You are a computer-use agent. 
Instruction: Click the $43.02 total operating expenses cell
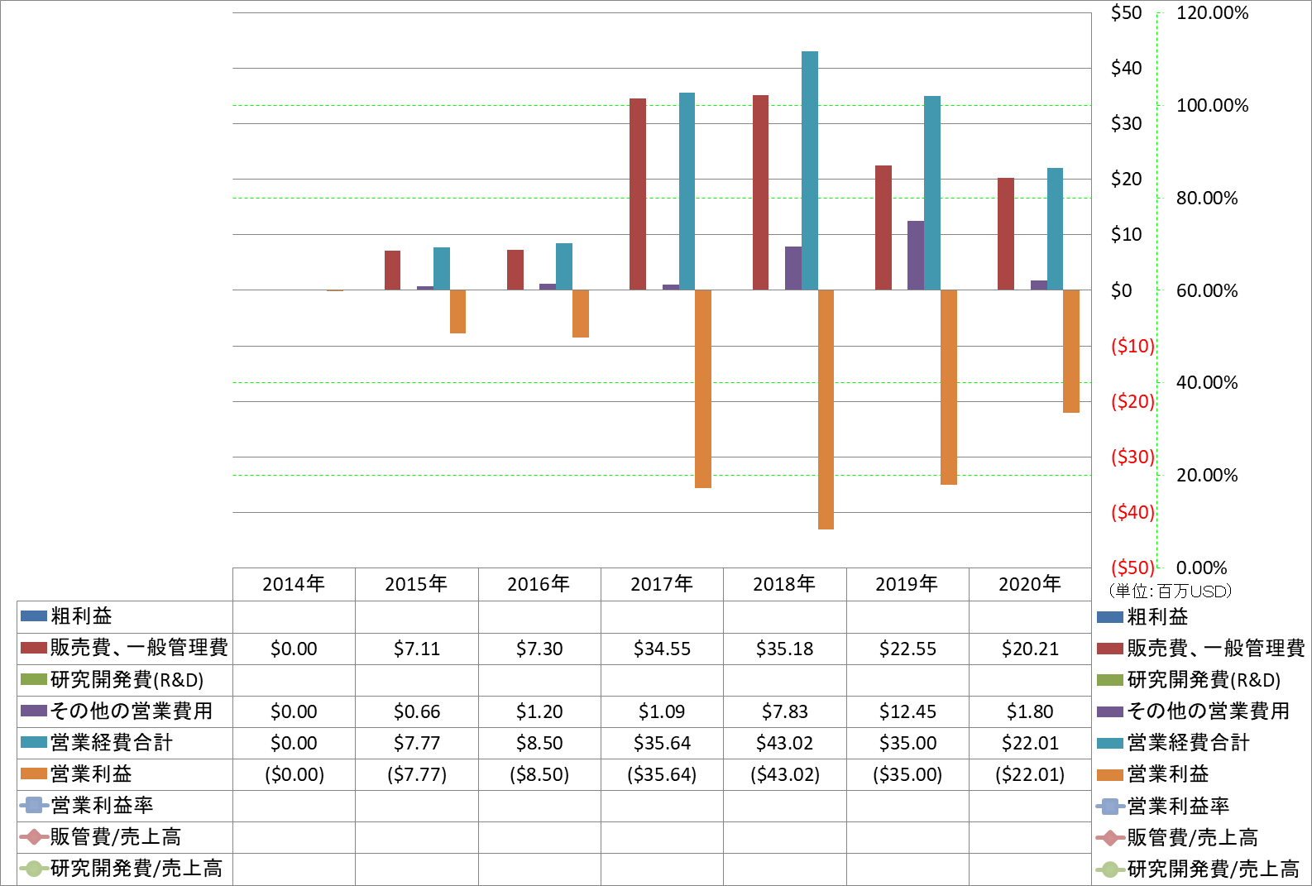pos(784,743)
